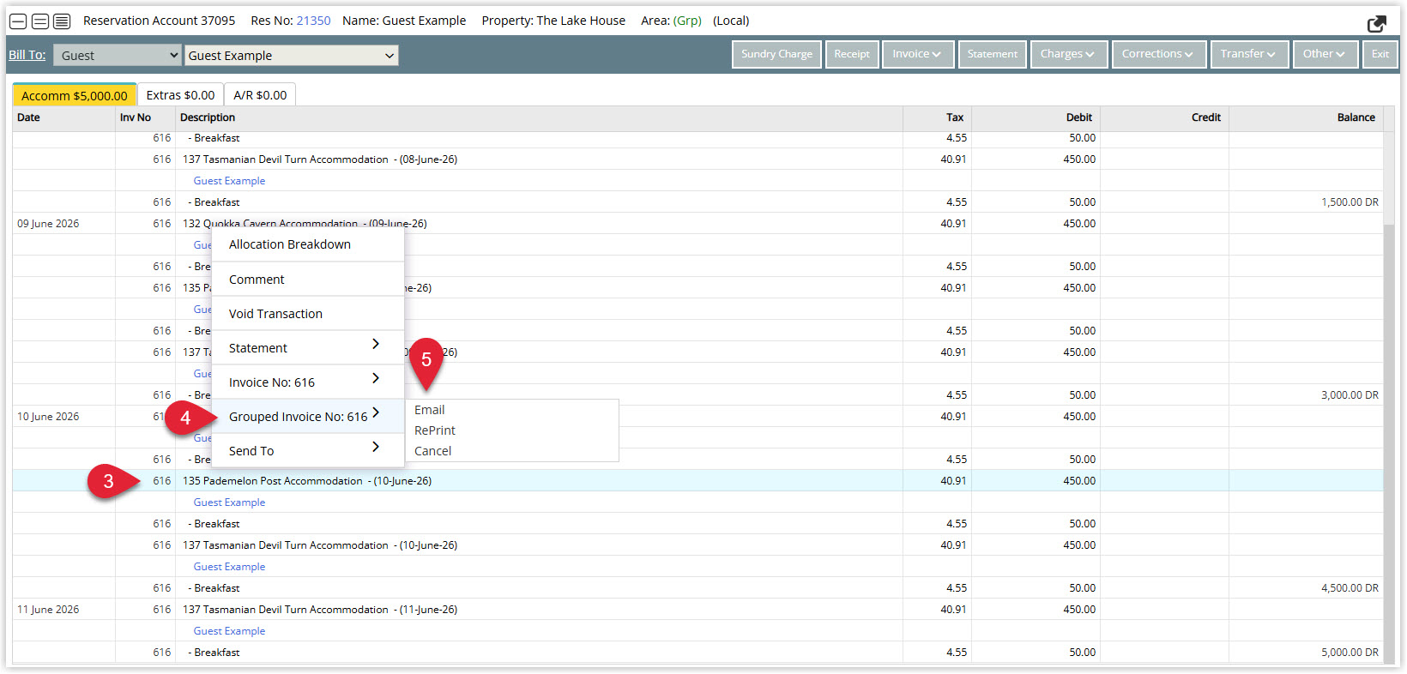Expand the Transfer dropdown button
The image size is (1407, 674).
coord(1248,54)
